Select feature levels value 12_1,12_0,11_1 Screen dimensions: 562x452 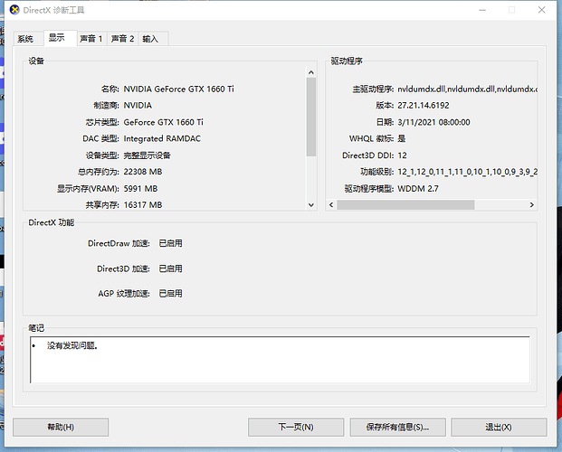coord(467,172)
